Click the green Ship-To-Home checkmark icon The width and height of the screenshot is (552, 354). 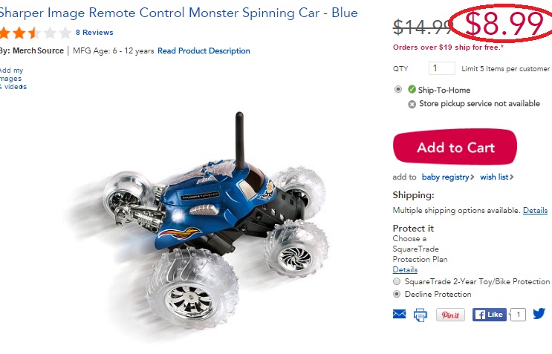pyautogui.click(x=412, y=89)
